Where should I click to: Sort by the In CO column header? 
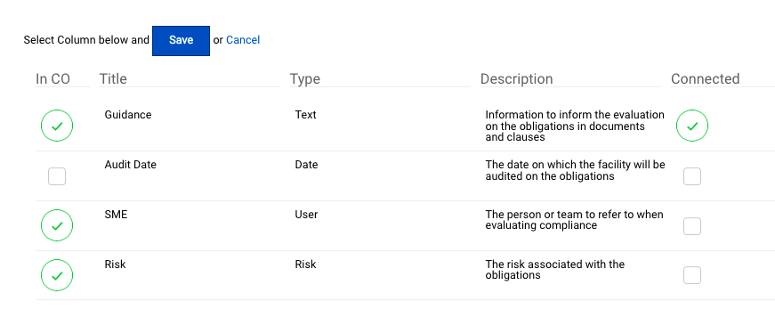[52, 79]
